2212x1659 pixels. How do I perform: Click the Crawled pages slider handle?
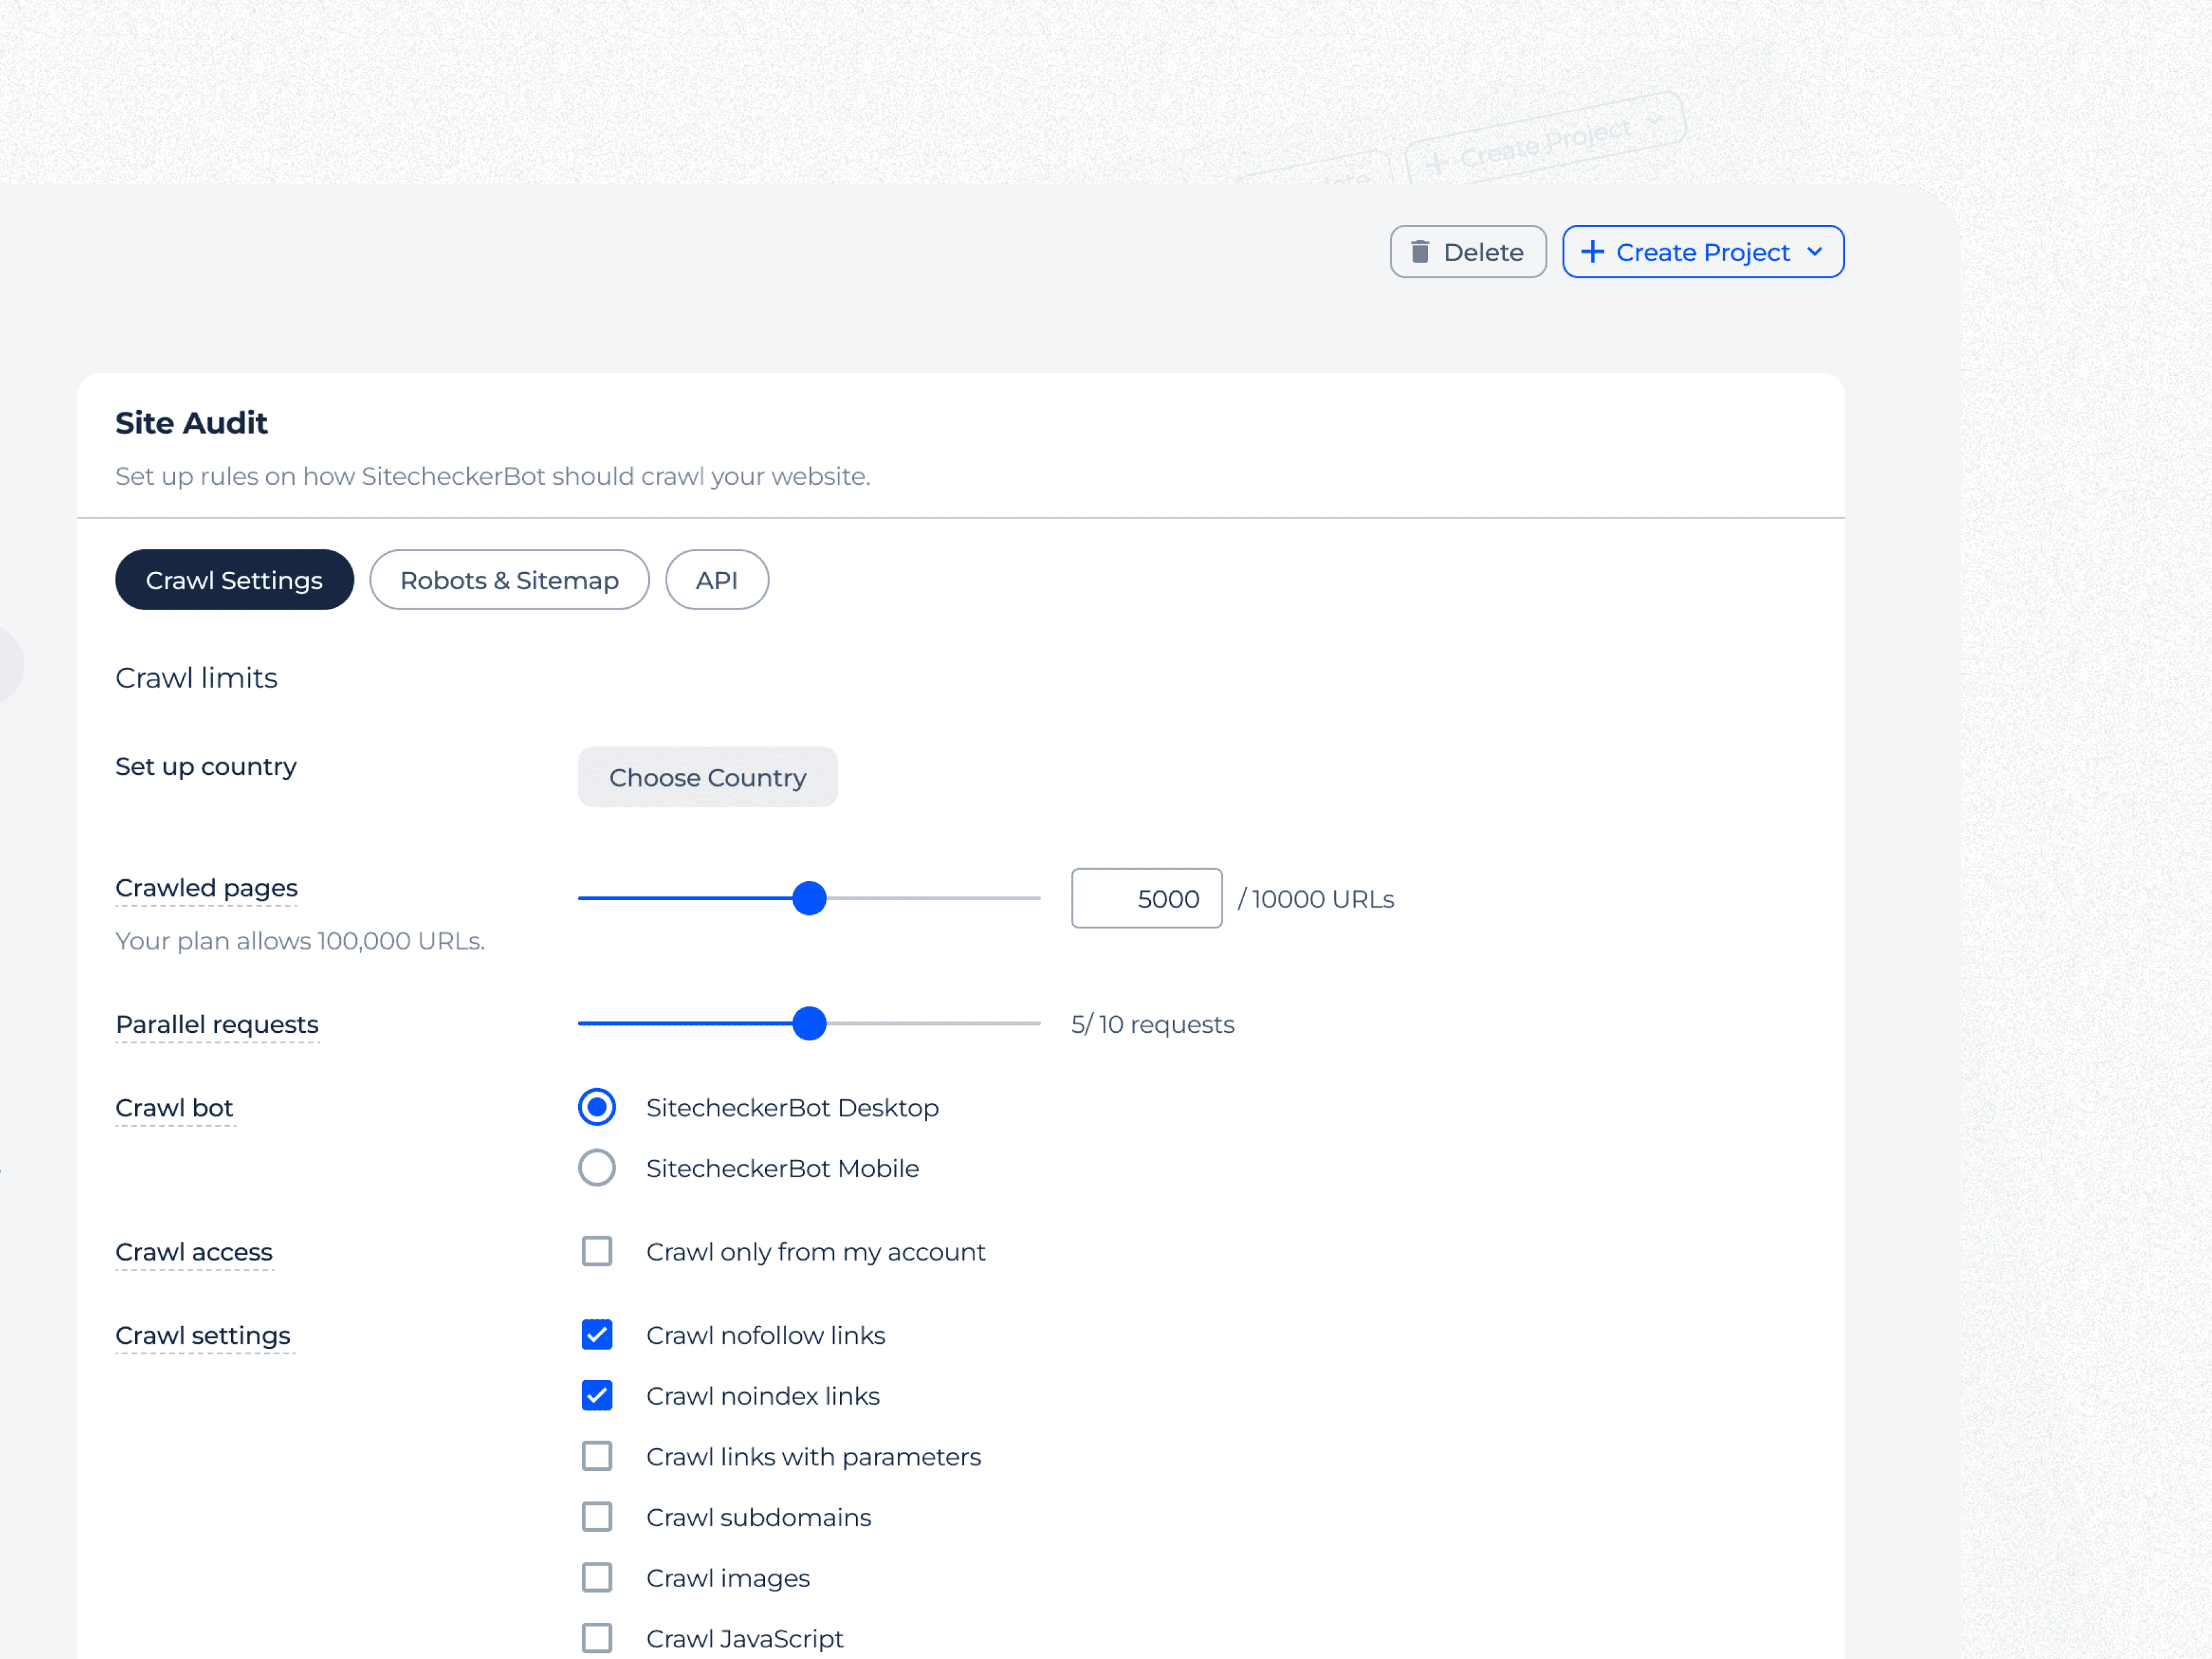(x=809, y=898)
